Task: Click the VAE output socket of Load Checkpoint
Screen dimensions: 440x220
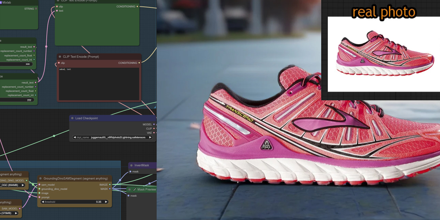Action: coord(154,133)
